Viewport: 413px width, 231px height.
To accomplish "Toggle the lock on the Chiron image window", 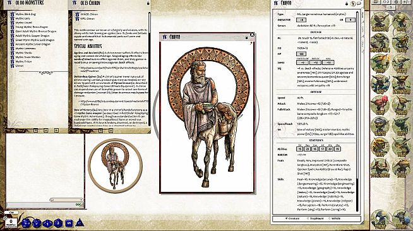I will point(246,38).
